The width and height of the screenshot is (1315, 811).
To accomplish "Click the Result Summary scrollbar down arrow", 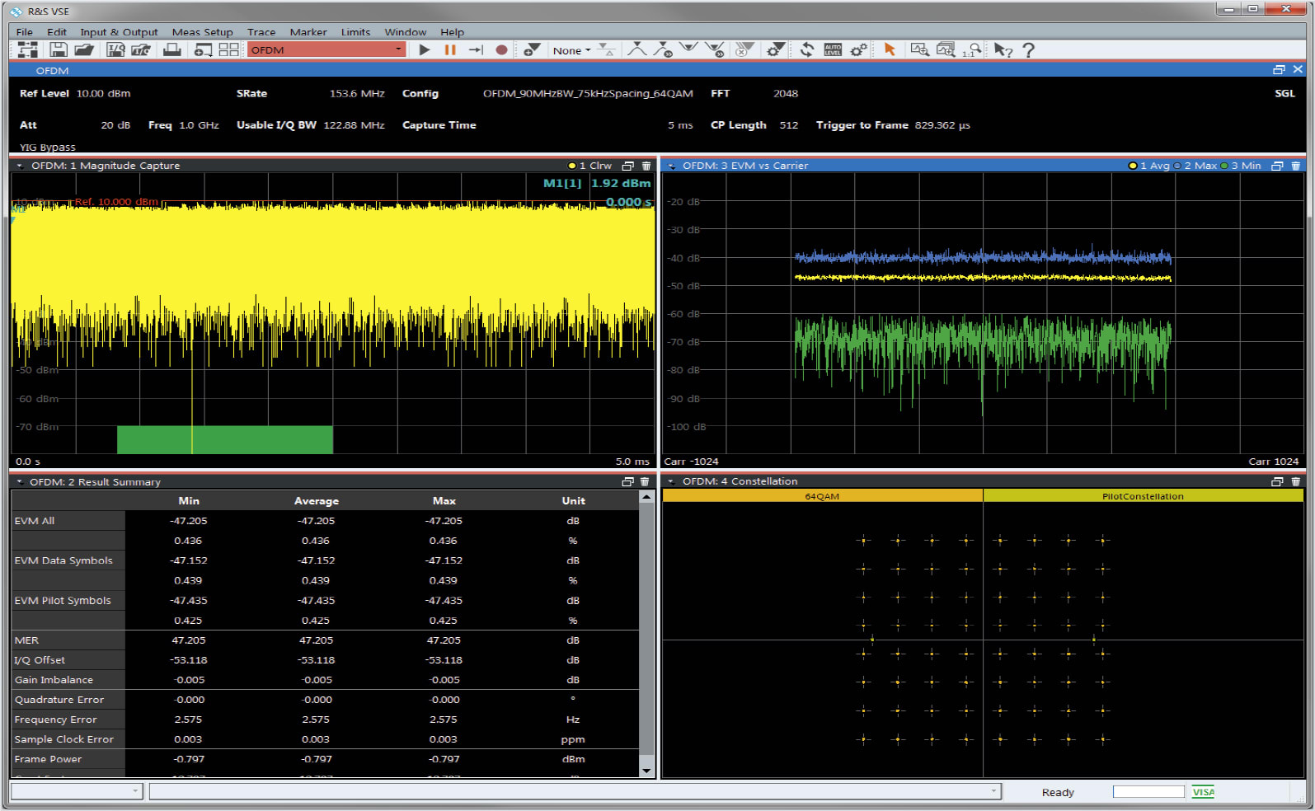I will tap(646, 771).
